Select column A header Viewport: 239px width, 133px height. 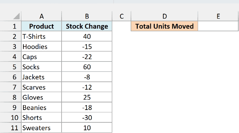(x=42, y=16)
